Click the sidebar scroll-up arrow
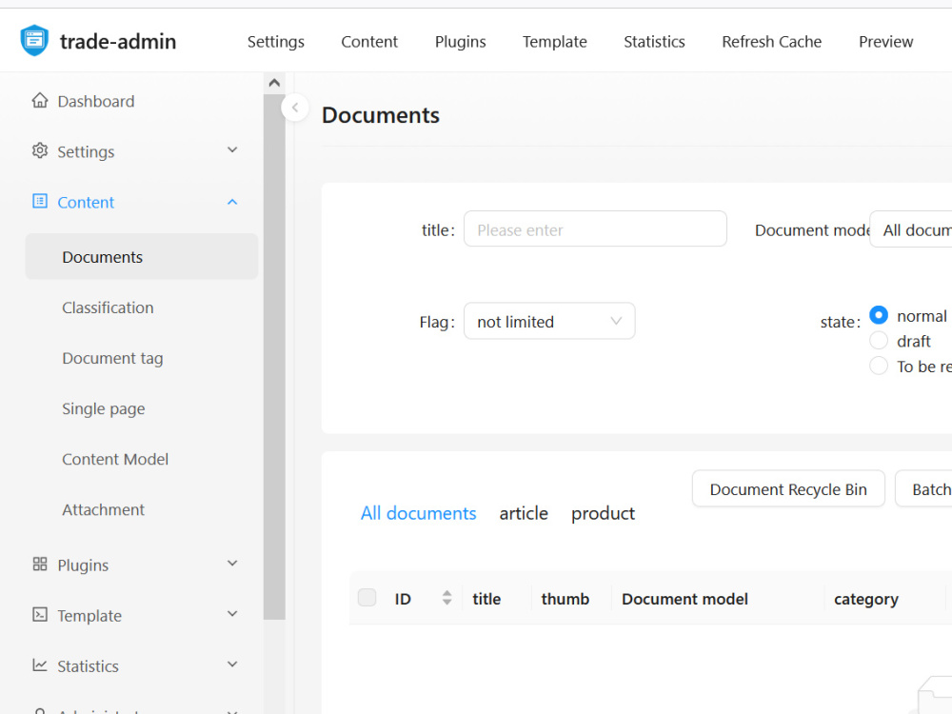 coord(274,83)
